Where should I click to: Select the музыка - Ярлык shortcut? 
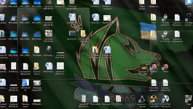coord(37,69)
